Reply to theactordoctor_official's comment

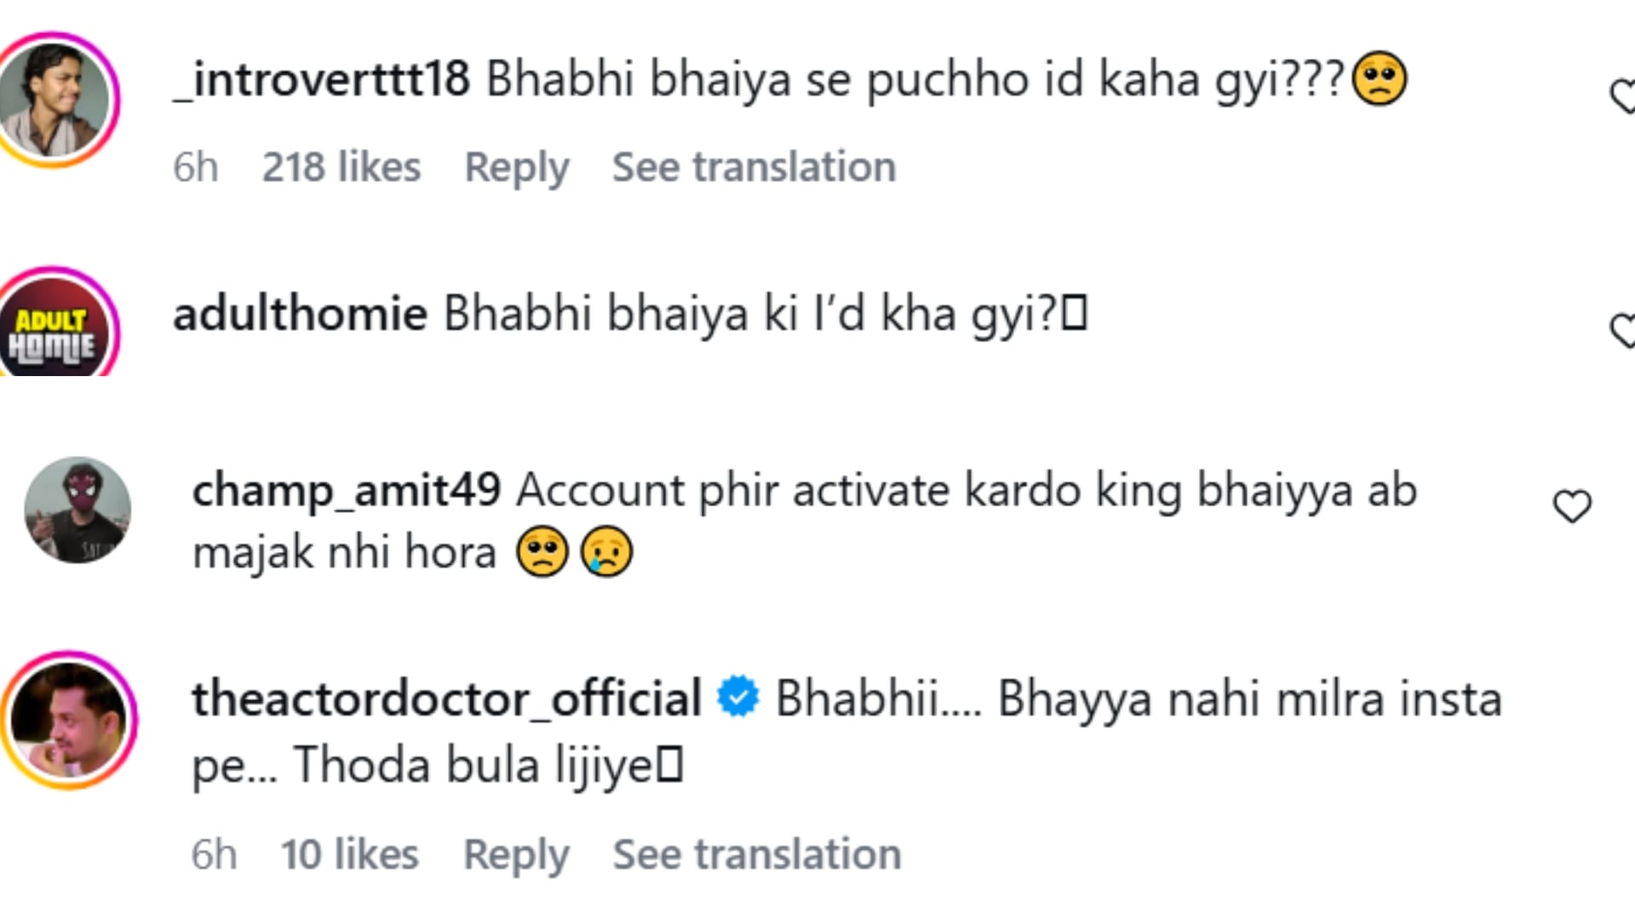[x=516, y=854]
